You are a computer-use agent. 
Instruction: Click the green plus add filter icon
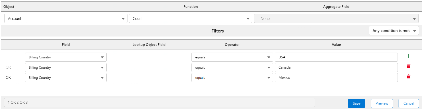tap(409, 56)
